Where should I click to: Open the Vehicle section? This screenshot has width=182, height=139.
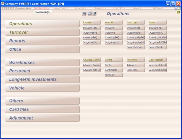pos(42,88)
